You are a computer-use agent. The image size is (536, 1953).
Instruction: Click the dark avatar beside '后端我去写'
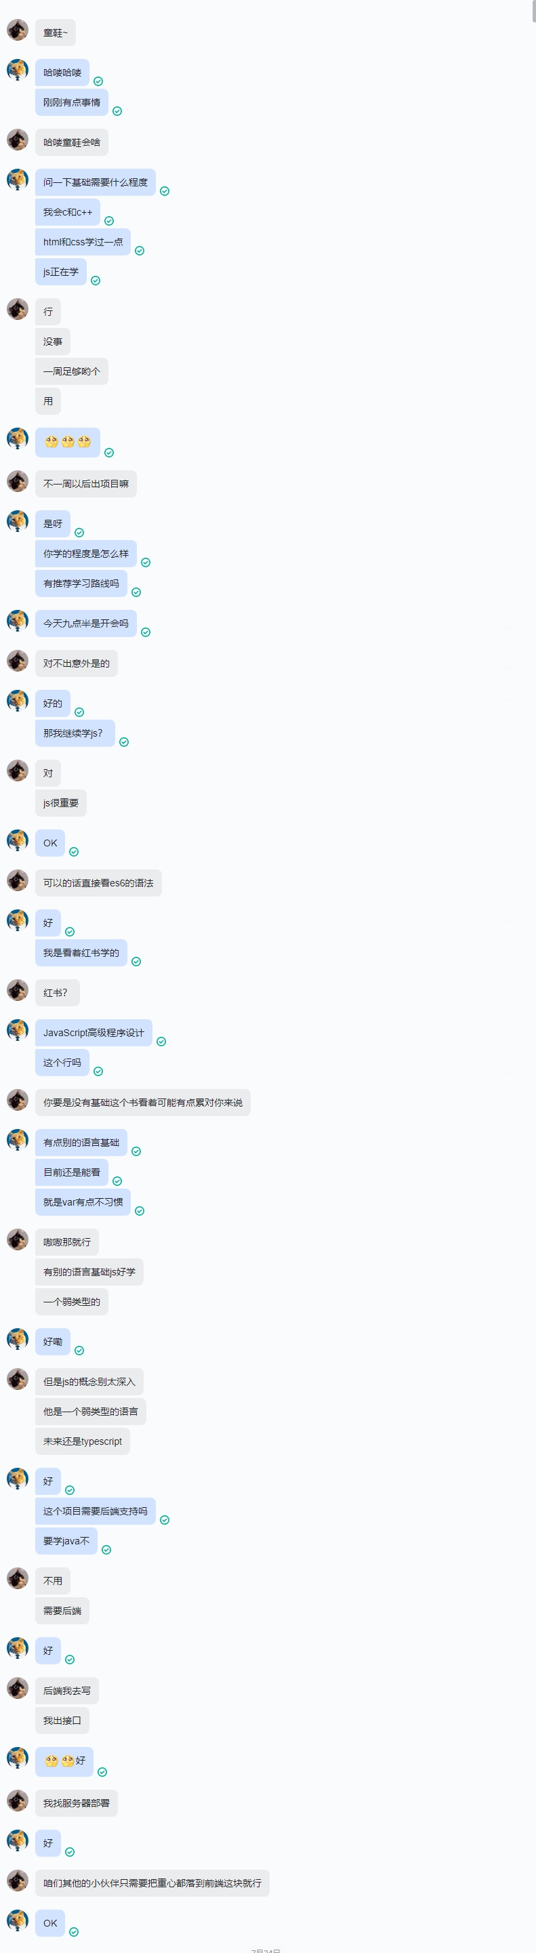(x=18, y=1689)
